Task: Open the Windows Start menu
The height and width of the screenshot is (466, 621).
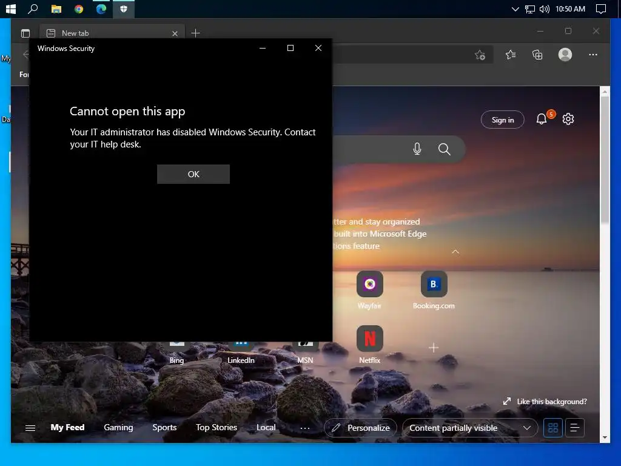Action: point(11,8)
